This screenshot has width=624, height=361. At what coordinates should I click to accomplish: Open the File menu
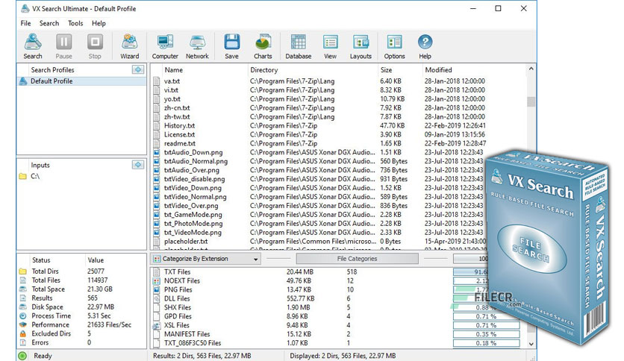pyautogui.click(x=25, y=23)
